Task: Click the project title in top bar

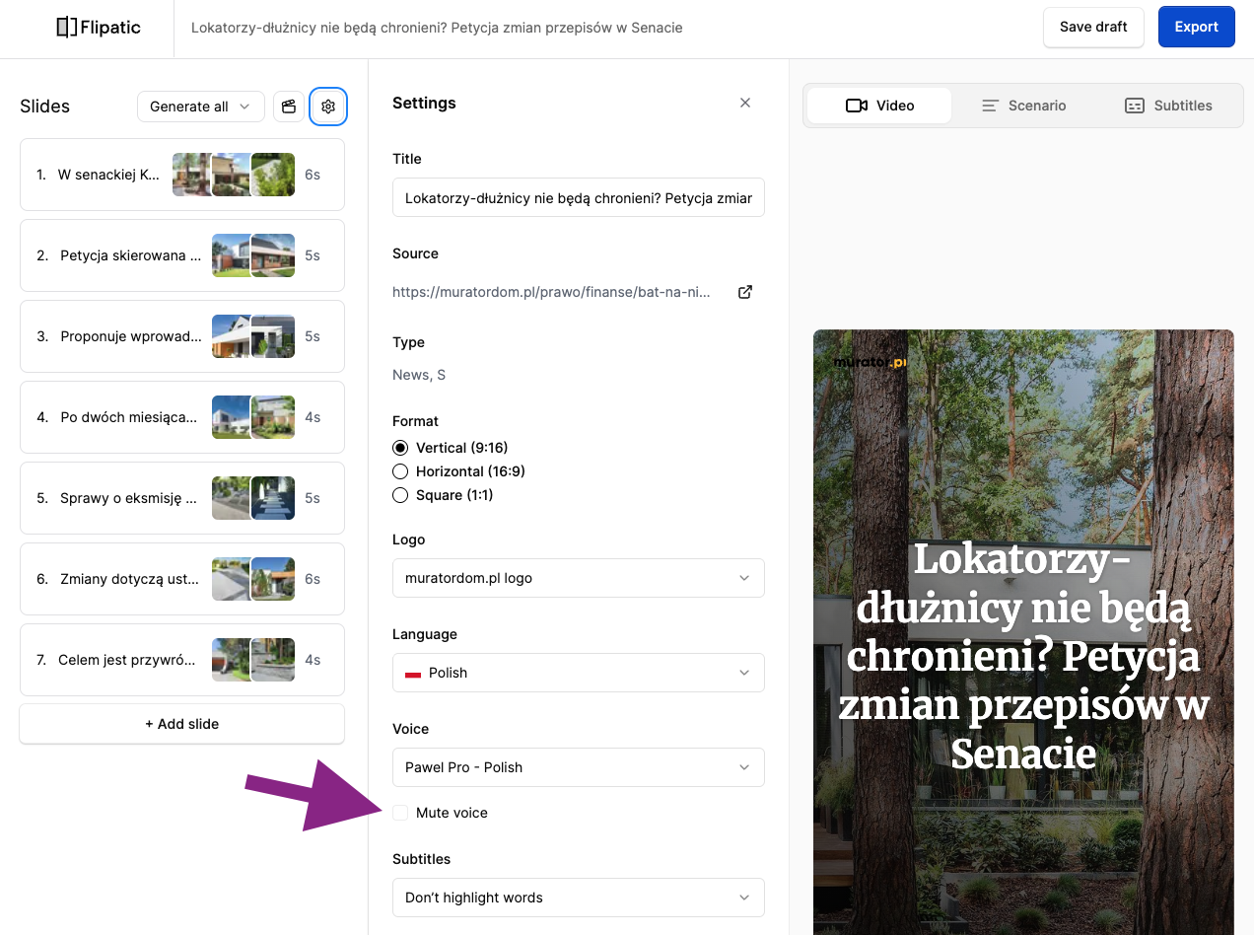Action: 437,28
